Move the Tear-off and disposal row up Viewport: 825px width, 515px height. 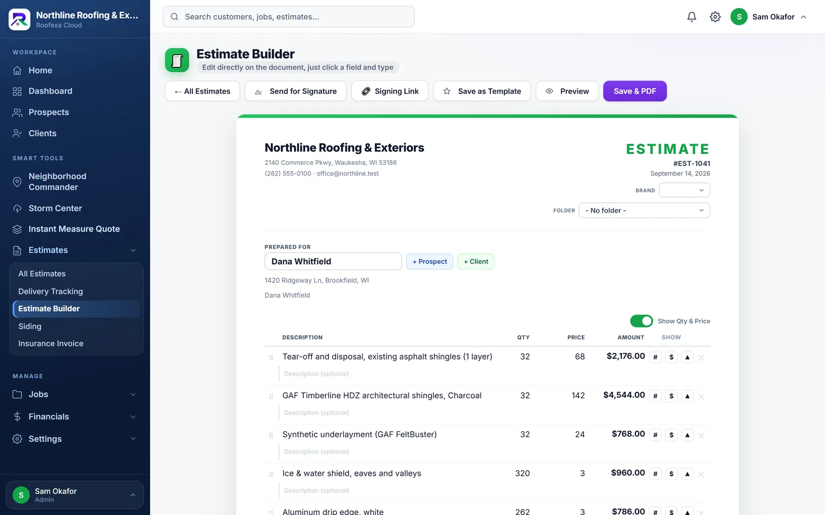687,357
